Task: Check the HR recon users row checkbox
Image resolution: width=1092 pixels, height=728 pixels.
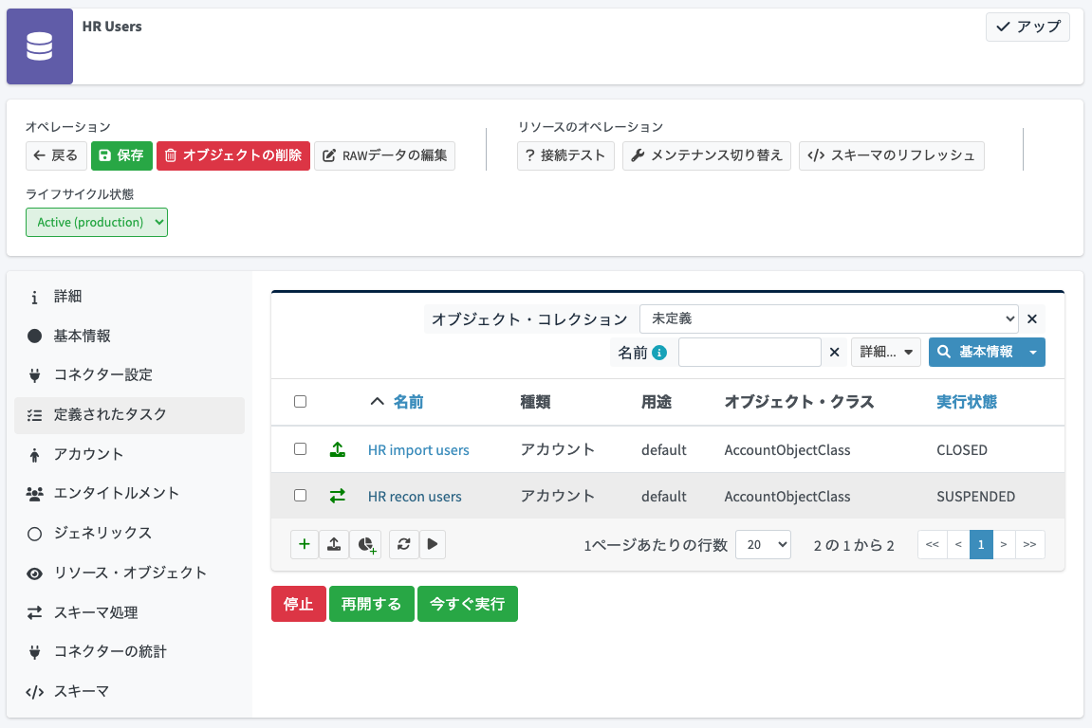Action: [x=300, y=495]
